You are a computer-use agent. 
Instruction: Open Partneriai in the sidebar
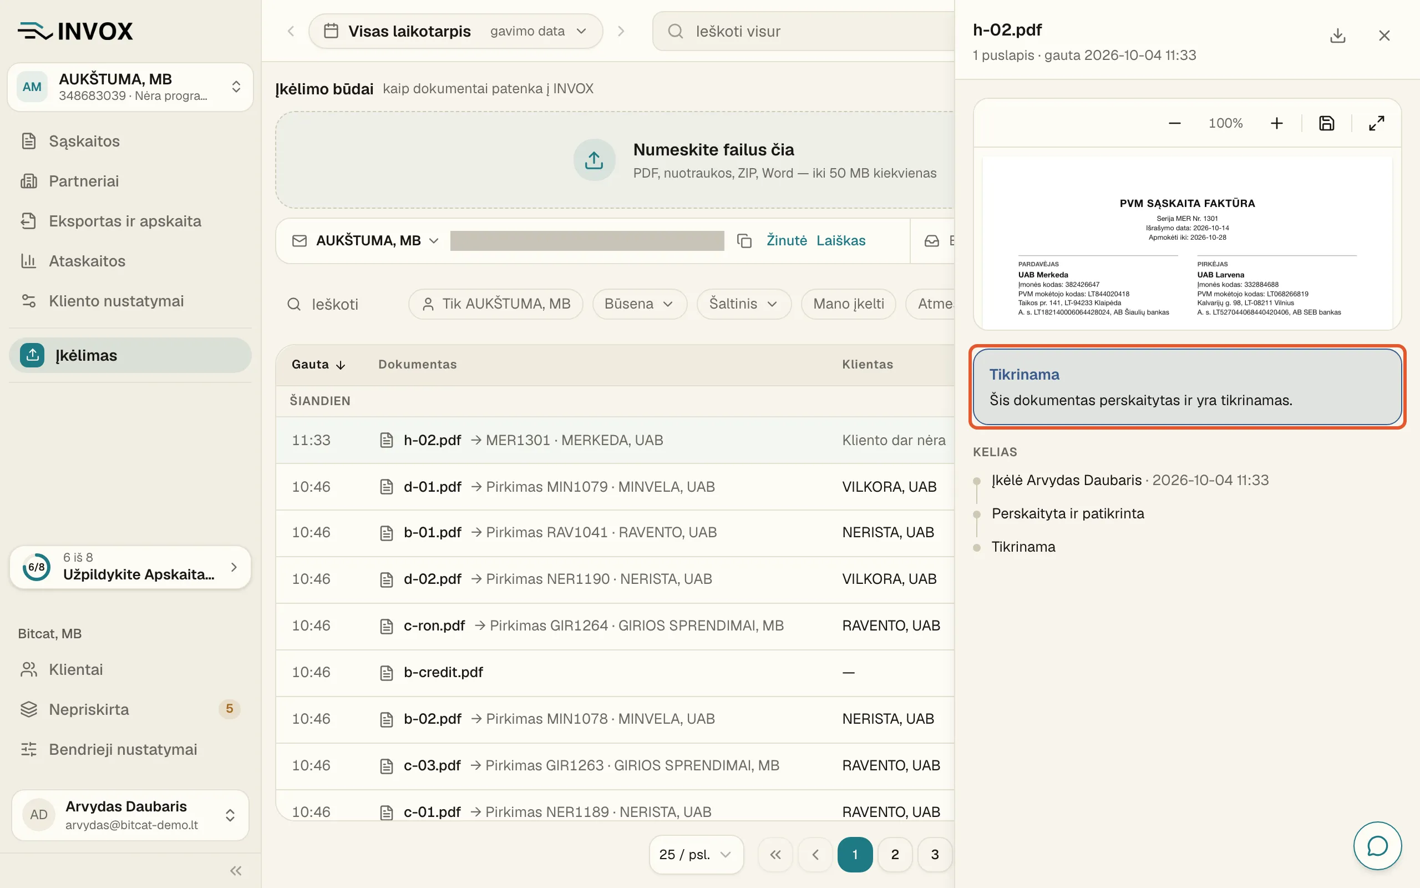[x=130, y=181]
